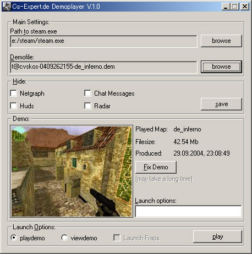This screenshot has width=252, height=254.
Task: Click the Demofile path text field
Action: point(103,67)
